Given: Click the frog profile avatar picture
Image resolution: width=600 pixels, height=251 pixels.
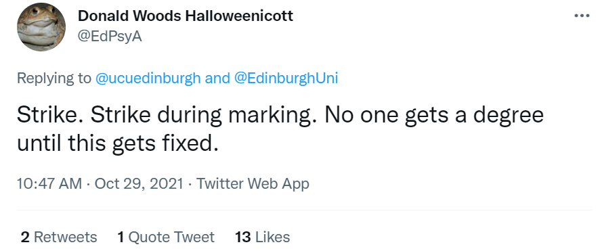Looking at the screenshot, I should point(41,27).
